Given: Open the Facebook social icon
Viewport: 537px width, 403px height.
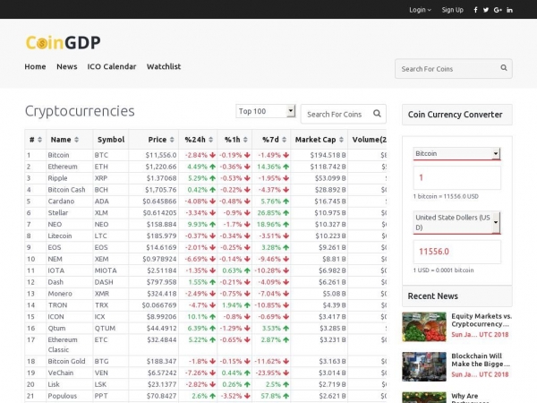Looking at the screenshot, I should click(x=475, y=10).
